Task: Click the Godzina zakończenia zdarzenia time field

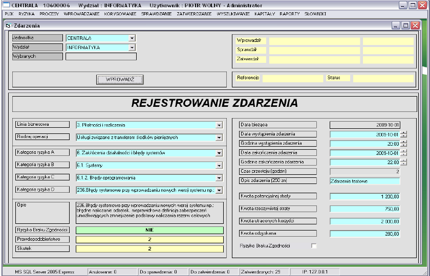Action: tap(364, 163)
